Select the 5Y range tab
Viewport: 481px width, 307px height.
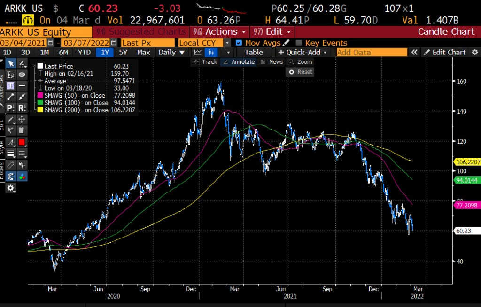(x=123, y=53)
